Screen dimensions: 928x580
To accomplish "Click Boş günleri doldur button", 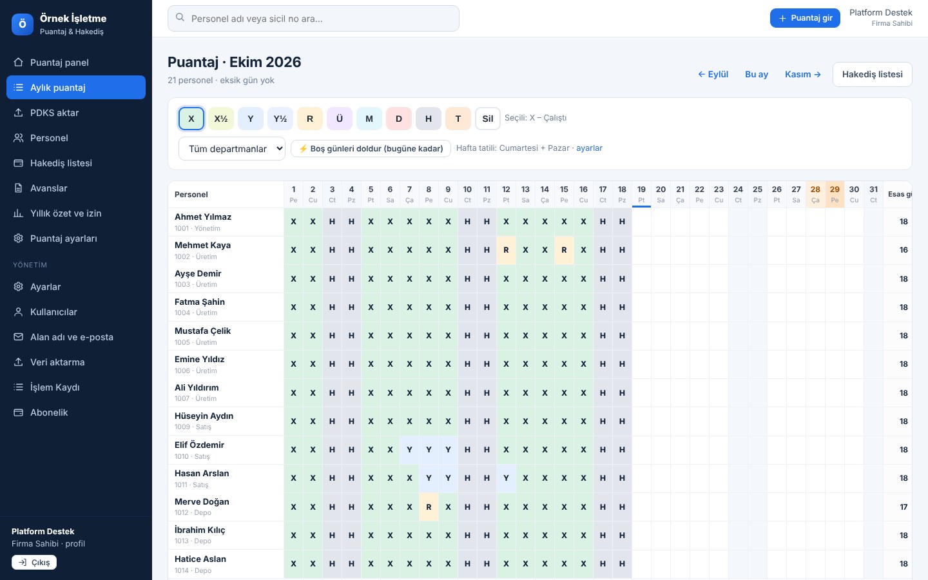I will [x=371, y=148].
